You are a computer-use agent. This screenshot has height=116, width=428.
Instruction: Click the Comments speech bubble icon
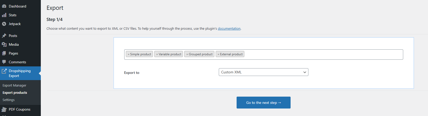pyautogui.click(x=4, y=62)
